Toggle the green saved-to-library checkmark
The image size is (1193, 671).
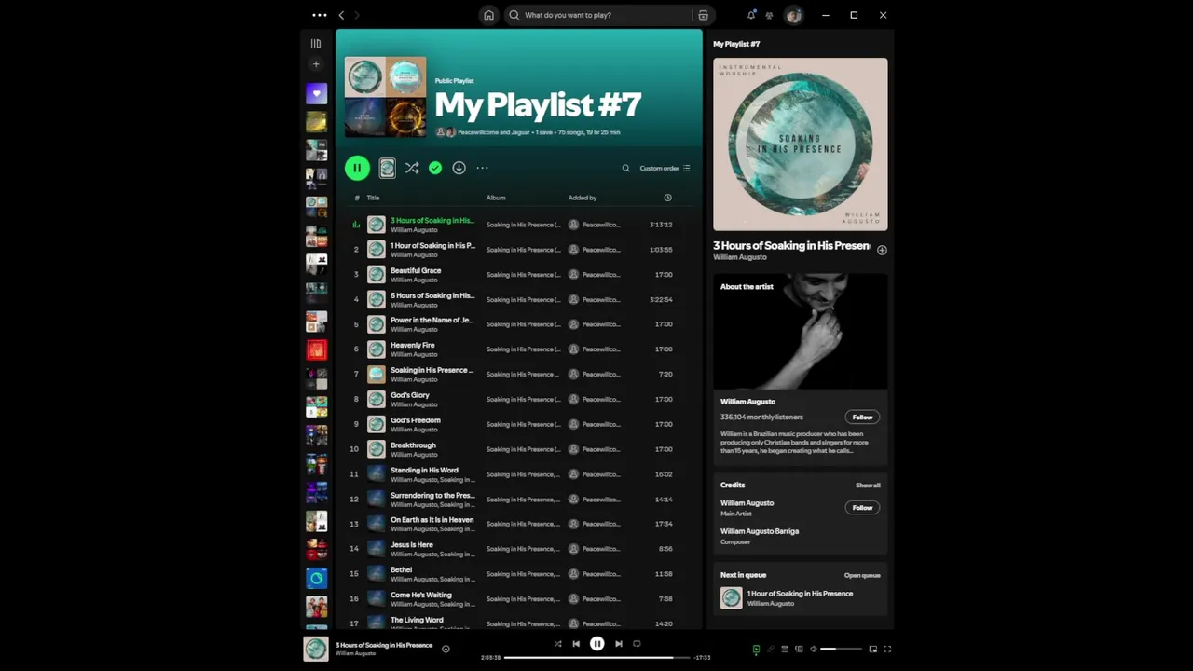click(x=435, y=168)
